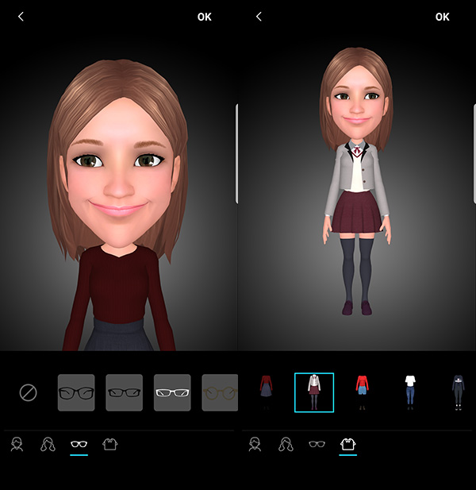Screen dimensions: 476x490
Task: Choose the white t-shirt with jeans outfit
Action: (410, 392)
